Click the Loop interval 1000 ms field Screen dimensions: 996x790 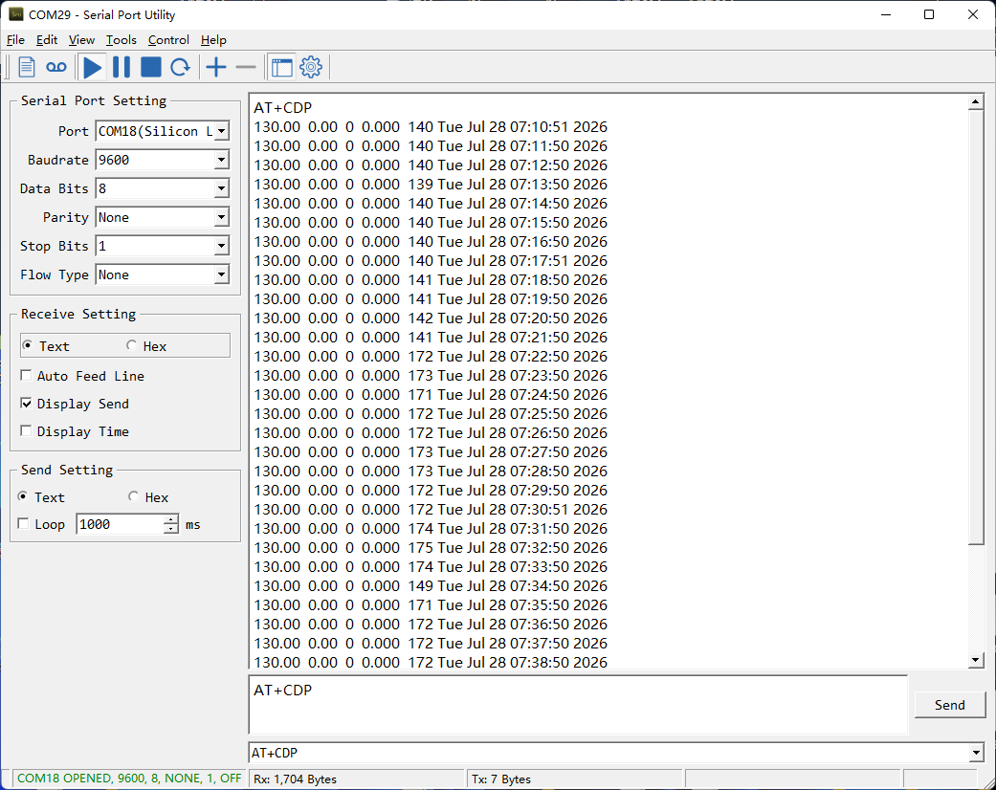coord(120,524)
